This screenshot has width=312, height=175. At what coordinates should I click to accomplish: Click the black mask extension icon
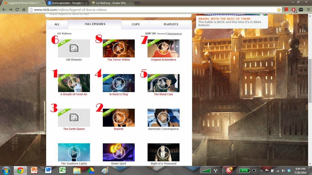(301, 9)
